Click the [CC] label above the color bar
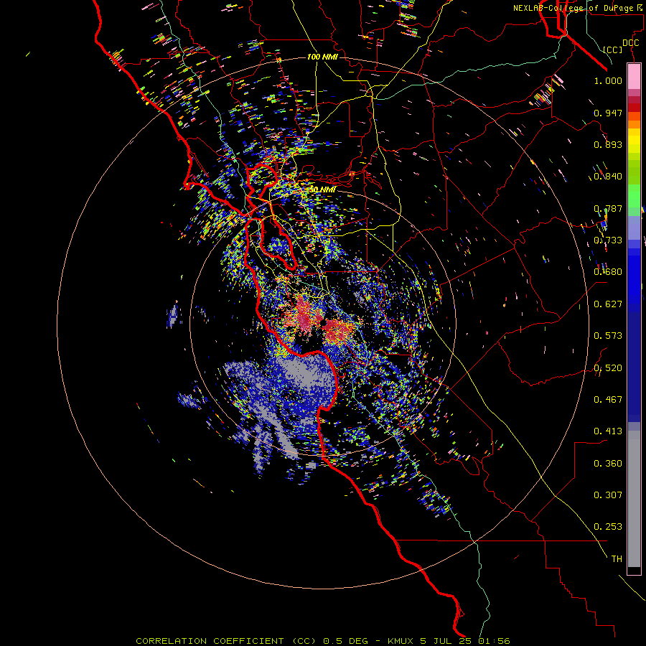646x646 pixels. pyautogui.click(x=613, y=50)
